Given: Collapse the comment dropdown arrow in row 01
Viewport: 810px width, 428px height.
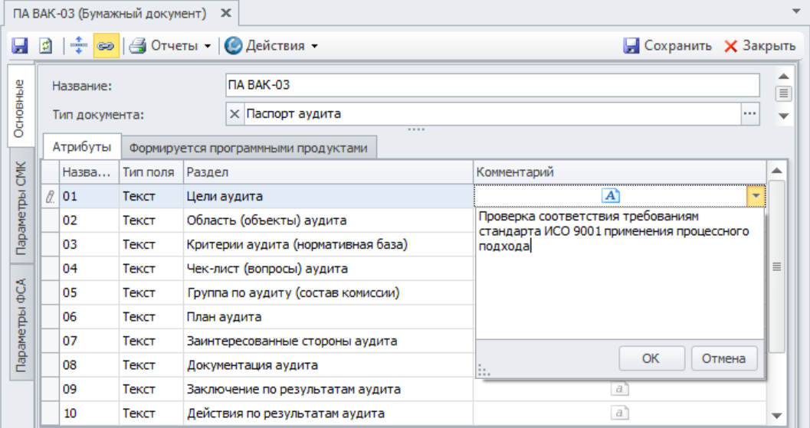Looking at the screenshot, I should point(756,197).
